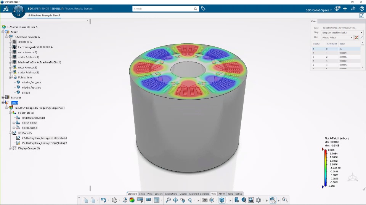Open the user profile icon
The image size is (366, 205).
(x=337, y=9)
